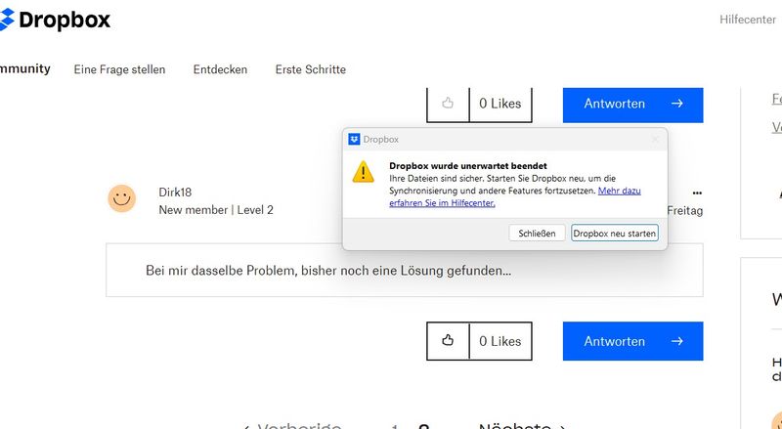Click text 'Bei mir dasselbe Problem'
Viewport: 782px width, 429px height.
point(221,271)
